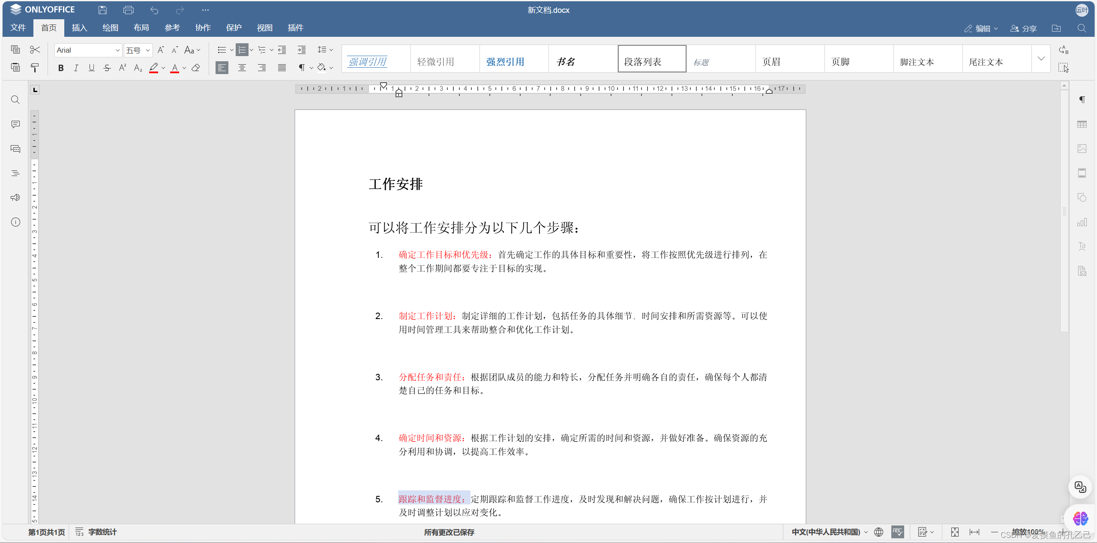Click the save document icon

102,10
